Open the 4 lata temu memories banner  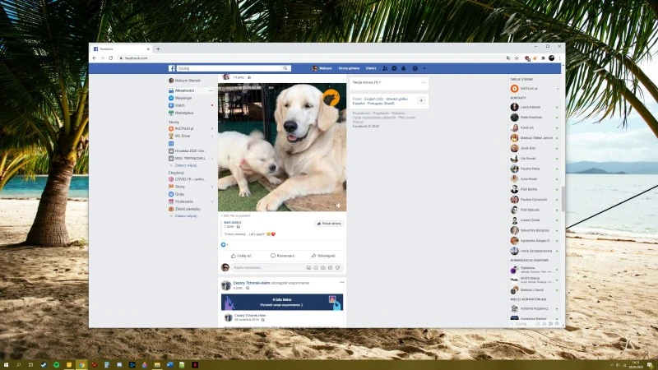point(282,302)
